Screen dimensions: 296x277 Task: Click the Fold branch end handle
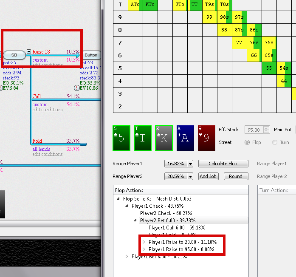pos(83,144)
